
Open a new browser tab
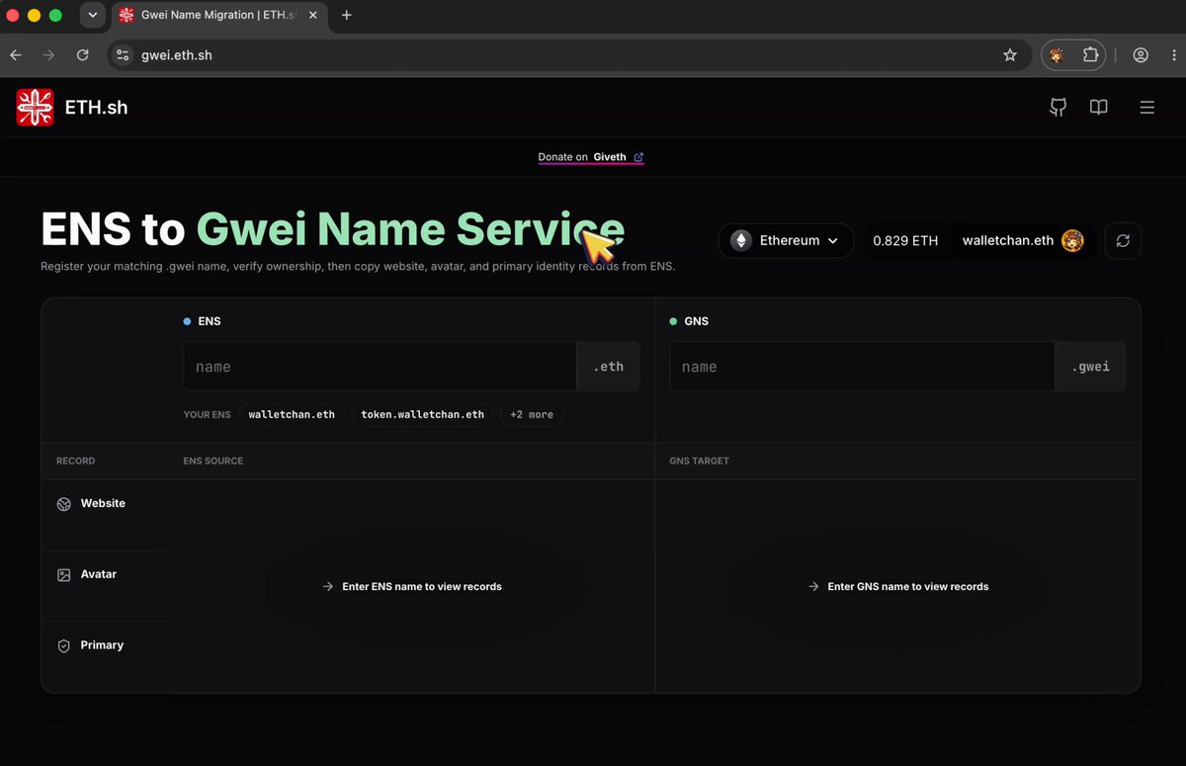pos(347,15)
